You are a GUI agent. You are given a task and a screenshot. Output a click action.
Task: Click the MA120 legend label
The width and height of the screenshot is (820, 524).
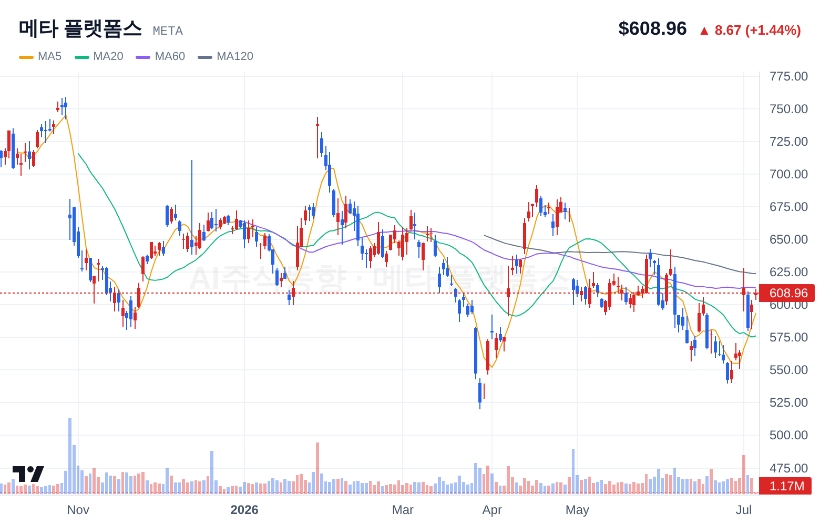235,56
